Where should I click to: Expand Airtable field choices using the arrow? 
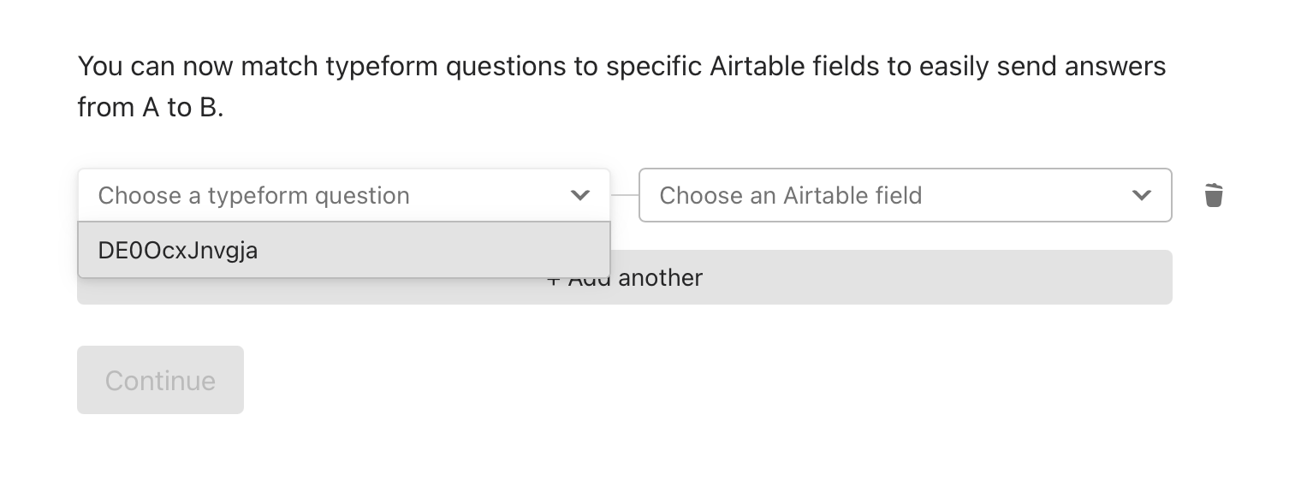(1141, 195)
